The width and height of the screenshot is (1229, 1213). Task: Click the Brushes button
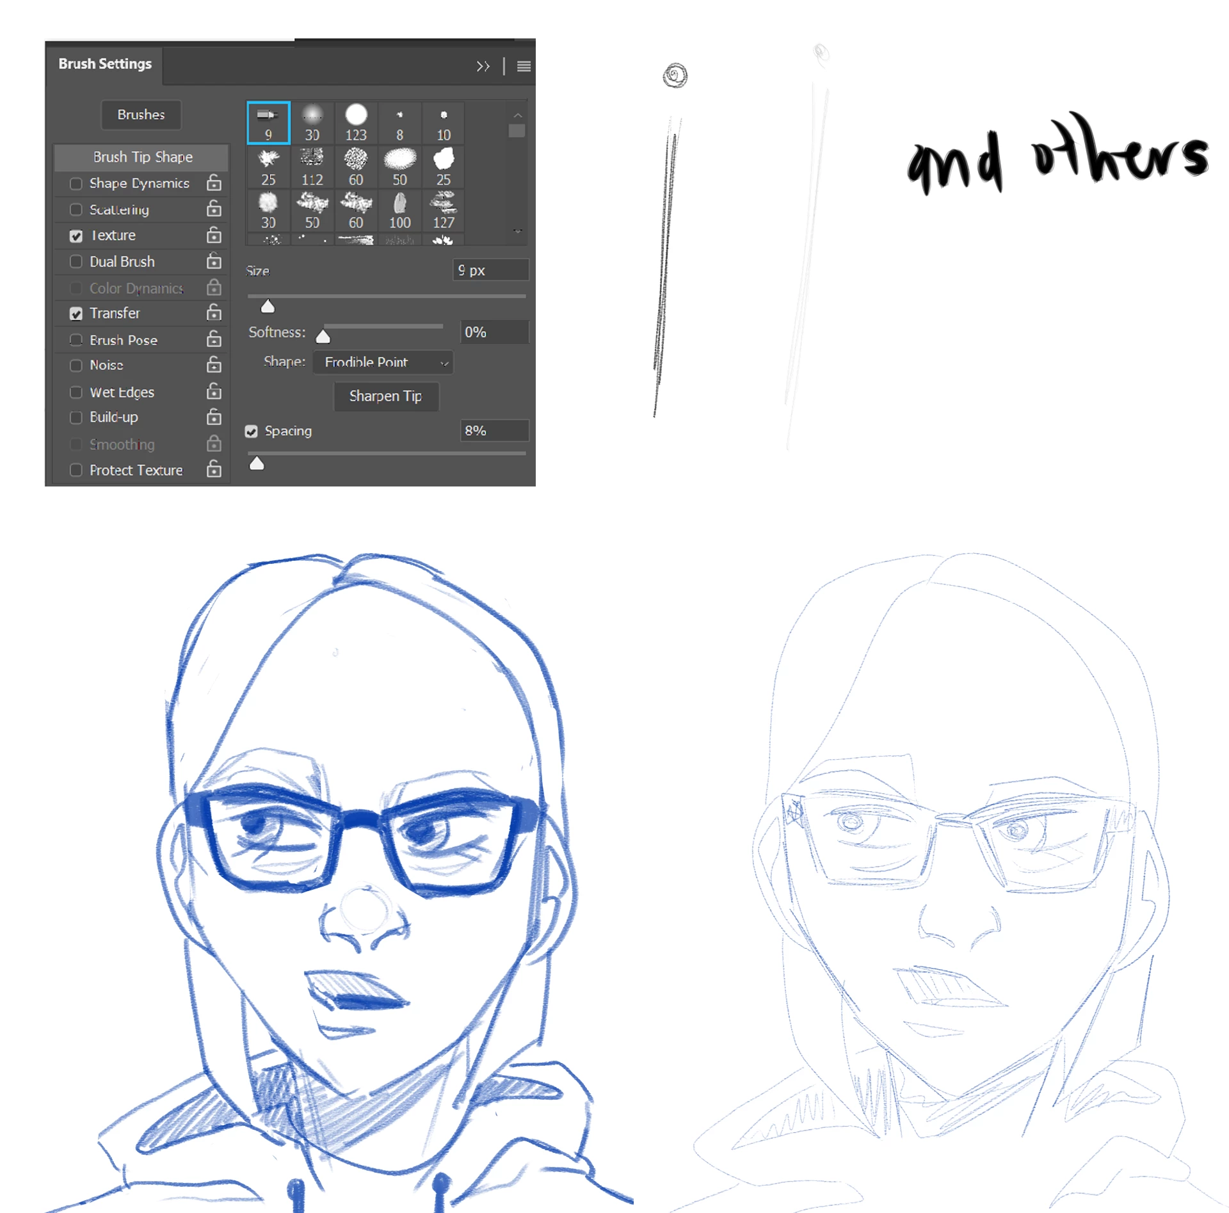click(141, 115)
